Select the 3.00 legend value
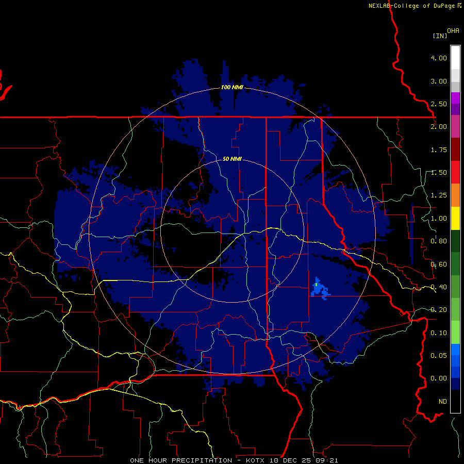Image resolution: width=464 pixels, height=464 pixels. click(x=439, y=81)
